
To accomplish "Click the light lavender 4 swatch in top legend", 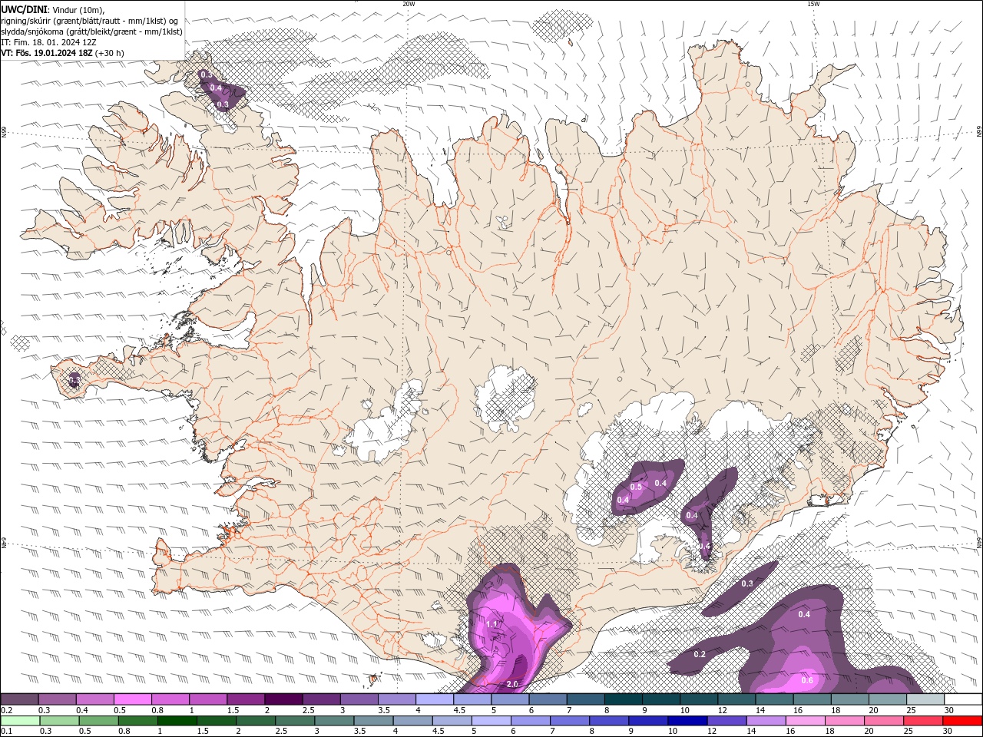I will [x=435, y=699].
